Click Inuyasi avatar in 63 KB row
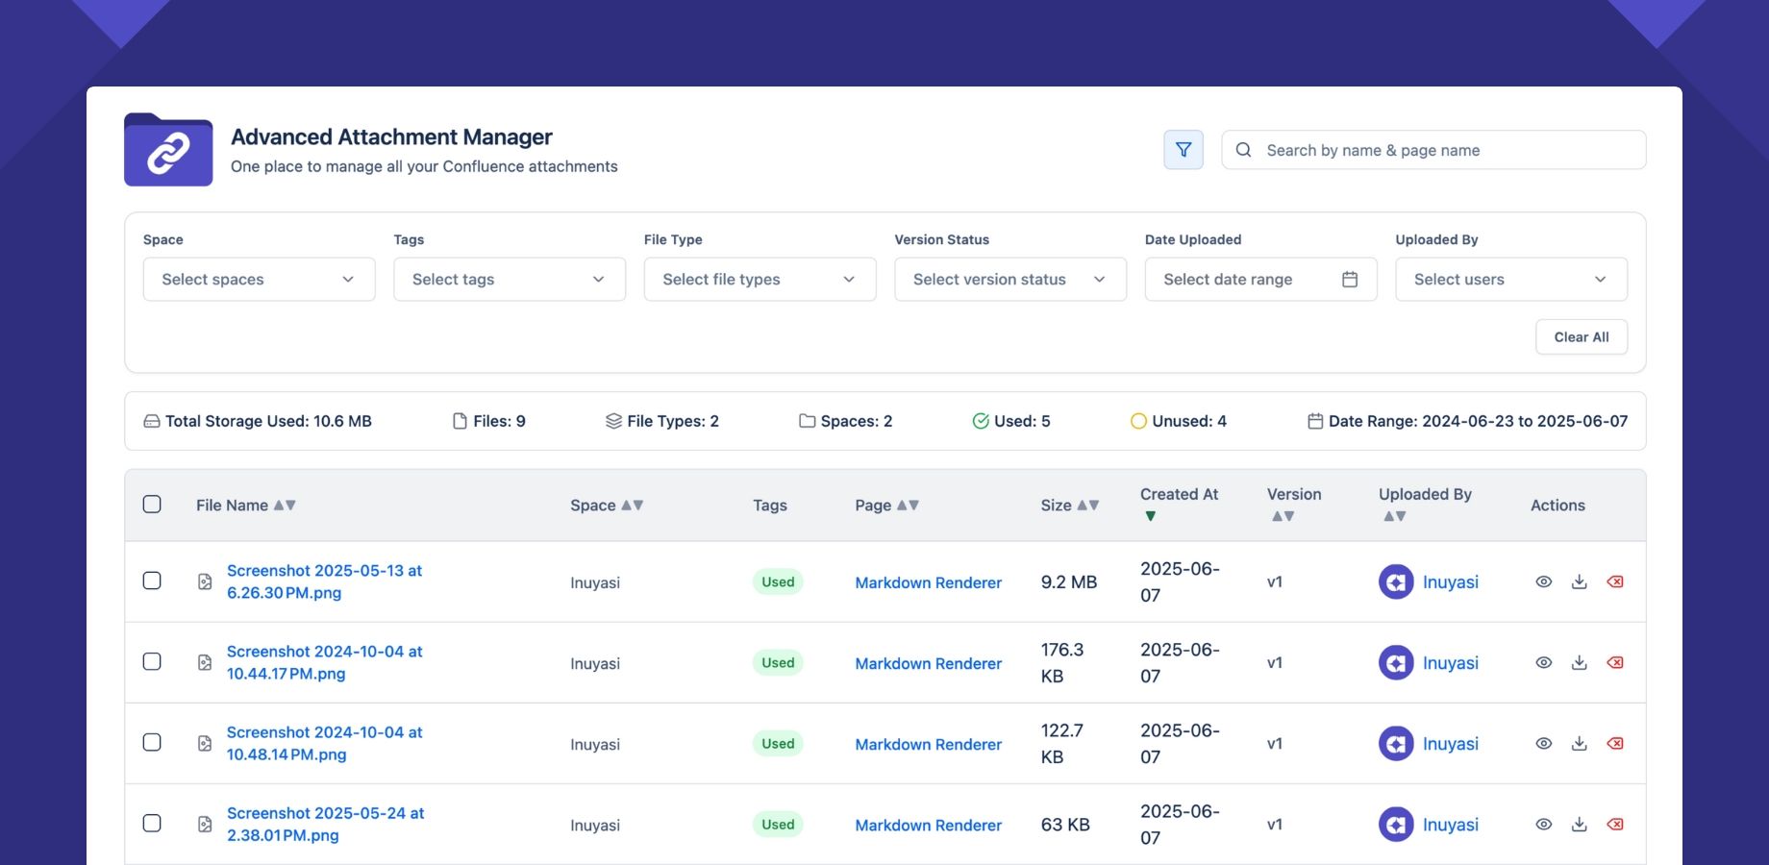 pyautogui.click(x=1396, y=824)
